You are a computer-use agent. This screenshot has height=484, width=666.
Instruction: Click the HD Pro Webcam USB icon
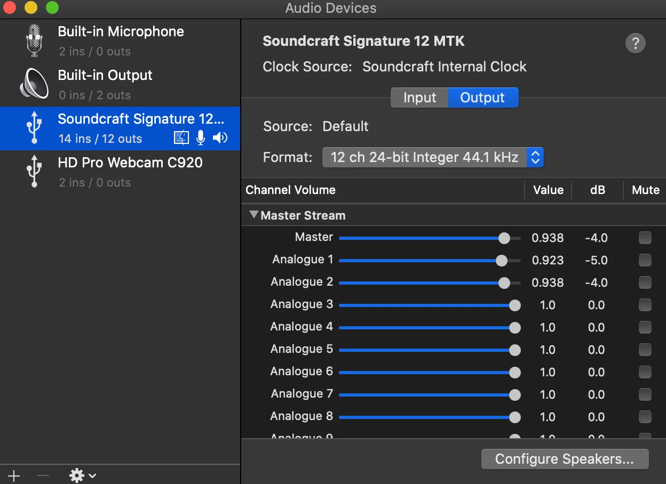34,172
